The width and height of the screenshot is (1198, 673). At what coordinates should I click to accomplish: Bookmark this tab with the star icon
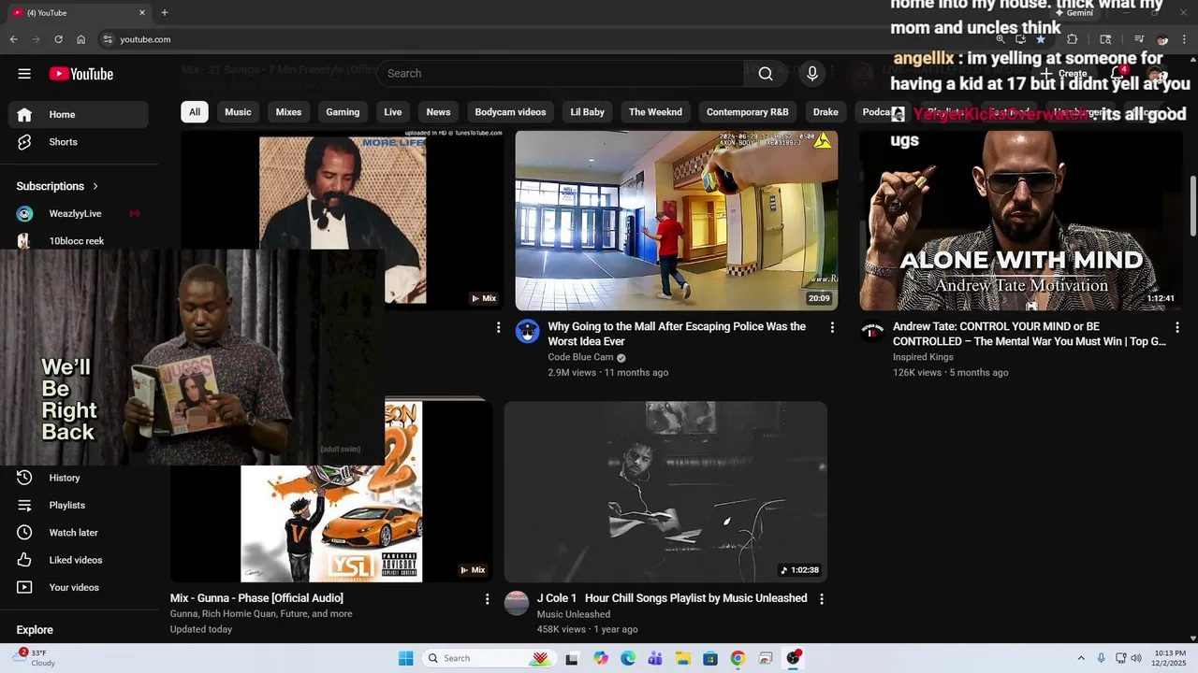point(1040,39)
